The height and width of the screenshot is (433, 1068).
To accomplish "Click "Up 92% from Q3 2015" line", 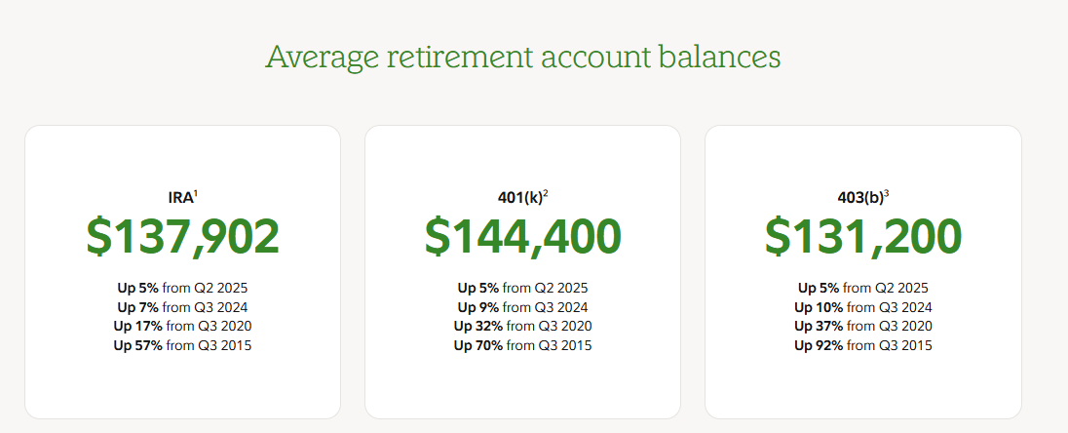I will pyautogui.click(x=862, y=345).
